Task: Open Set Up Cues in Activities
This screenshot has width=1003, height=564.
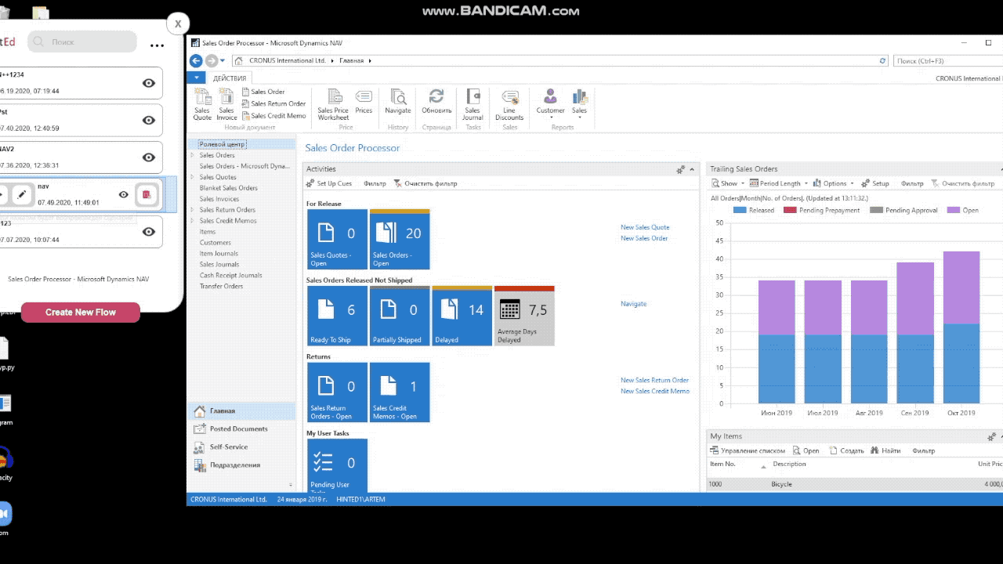Action: pos(329,183)
